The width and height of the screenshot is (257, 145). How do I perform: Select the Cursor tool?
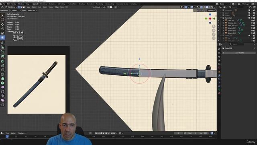click(3, 20)
